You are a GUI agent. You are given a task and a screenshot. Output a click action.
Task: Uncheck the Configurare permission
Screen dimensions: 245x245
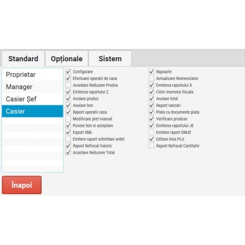pyautogui.click(x=68, y=72)
